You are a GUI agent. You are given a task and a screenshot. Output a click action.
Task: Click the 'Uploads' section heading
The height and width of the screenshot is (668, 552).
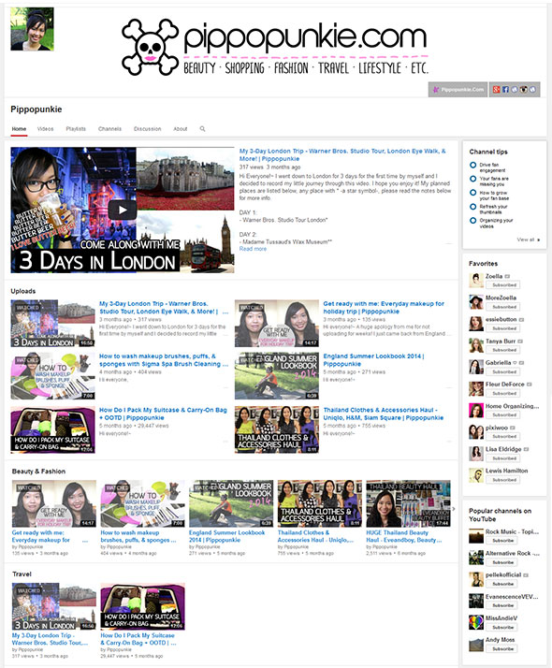(x=23, y=291)
